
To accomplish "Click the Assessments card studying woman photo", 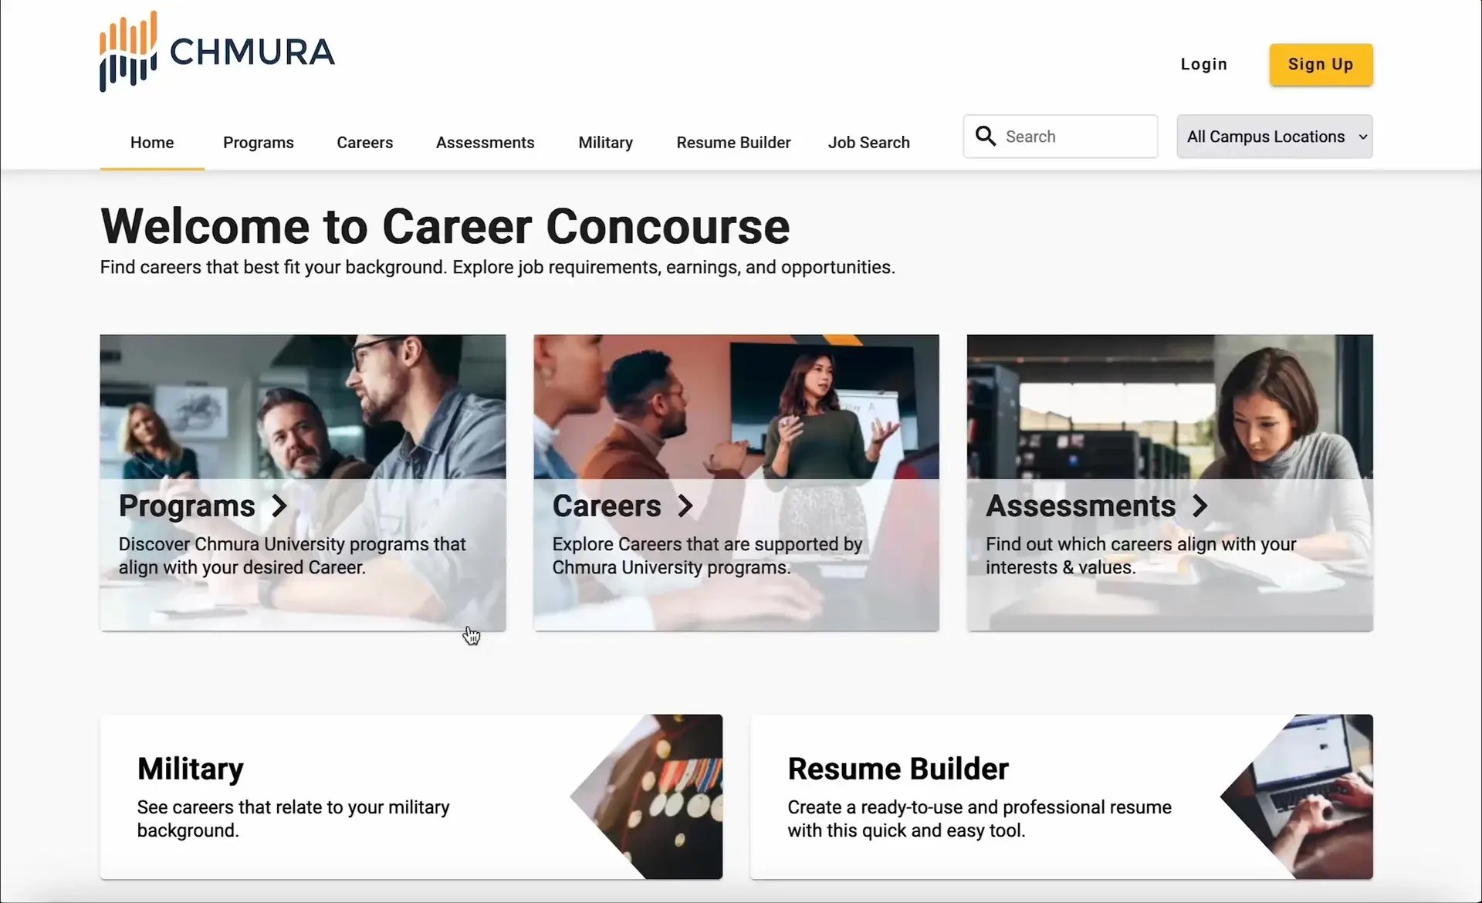I will coord(1170,407).
